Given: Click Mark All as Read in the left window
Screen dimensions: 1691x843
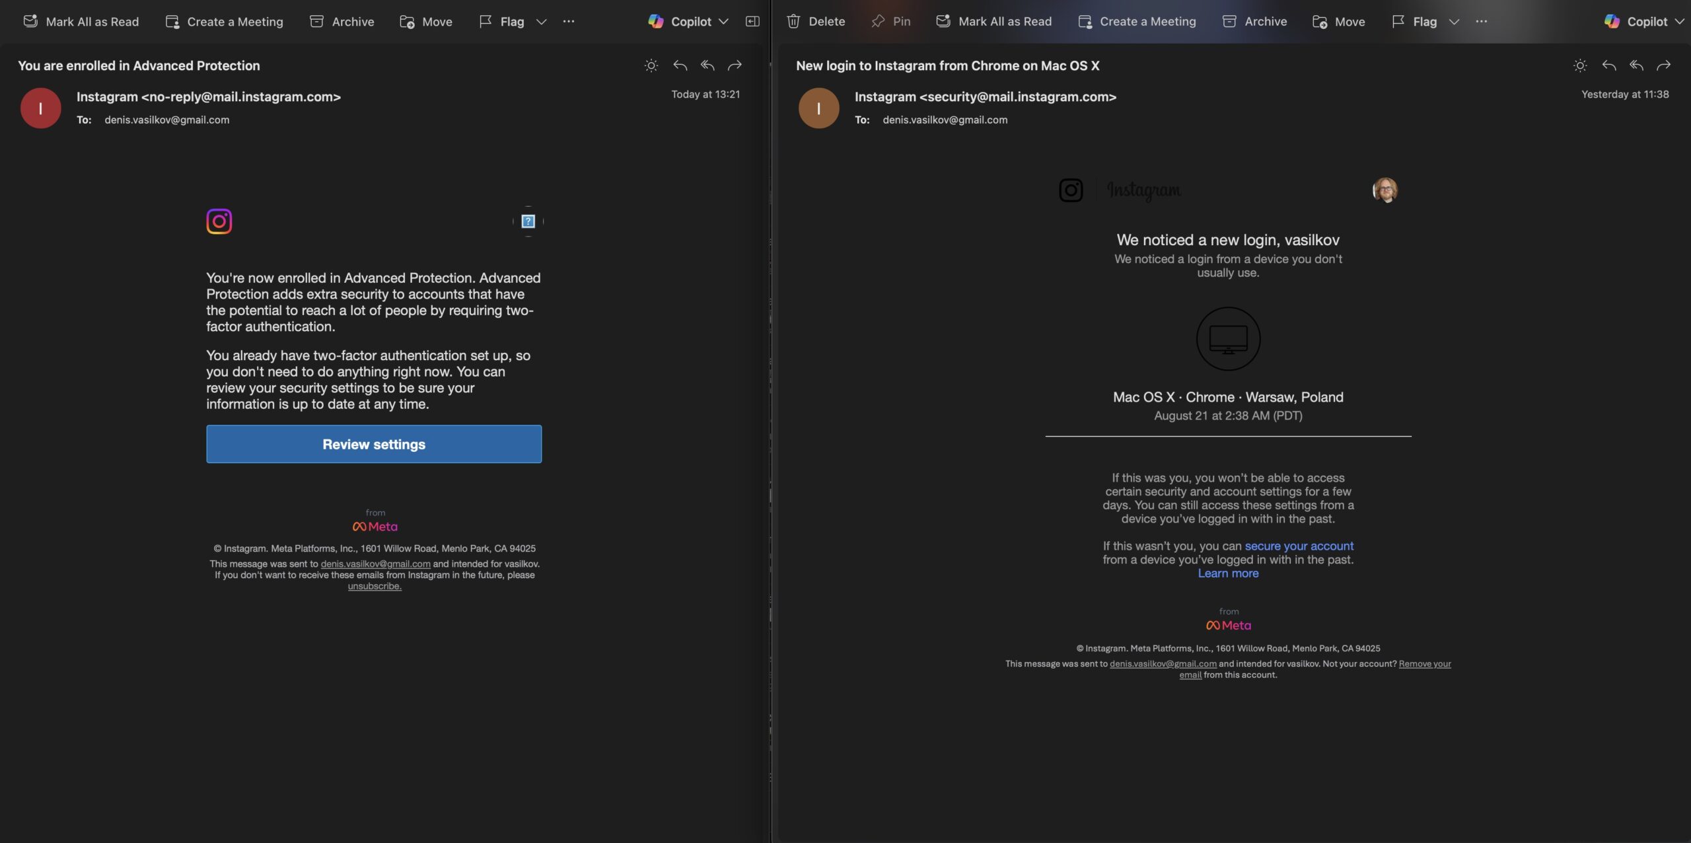Looking at the screenshot, I should pyautogui.click(x=81, y=22).
